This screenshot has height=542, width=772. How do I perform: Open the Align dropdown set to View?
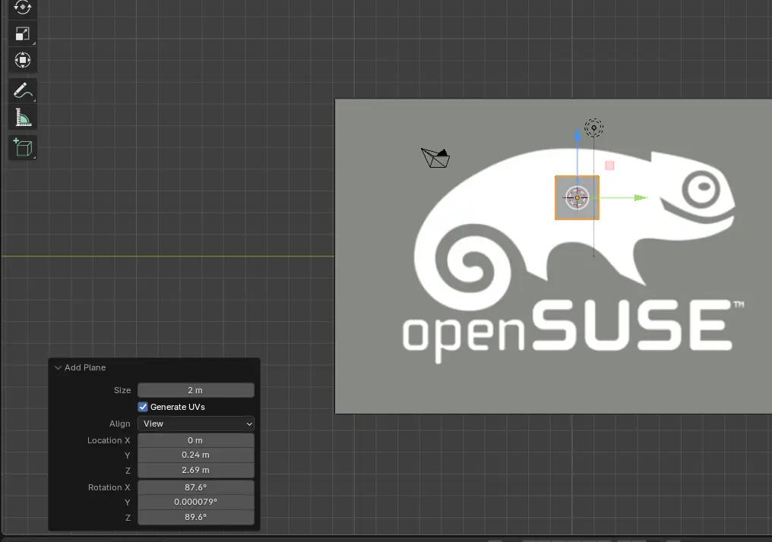196,424
